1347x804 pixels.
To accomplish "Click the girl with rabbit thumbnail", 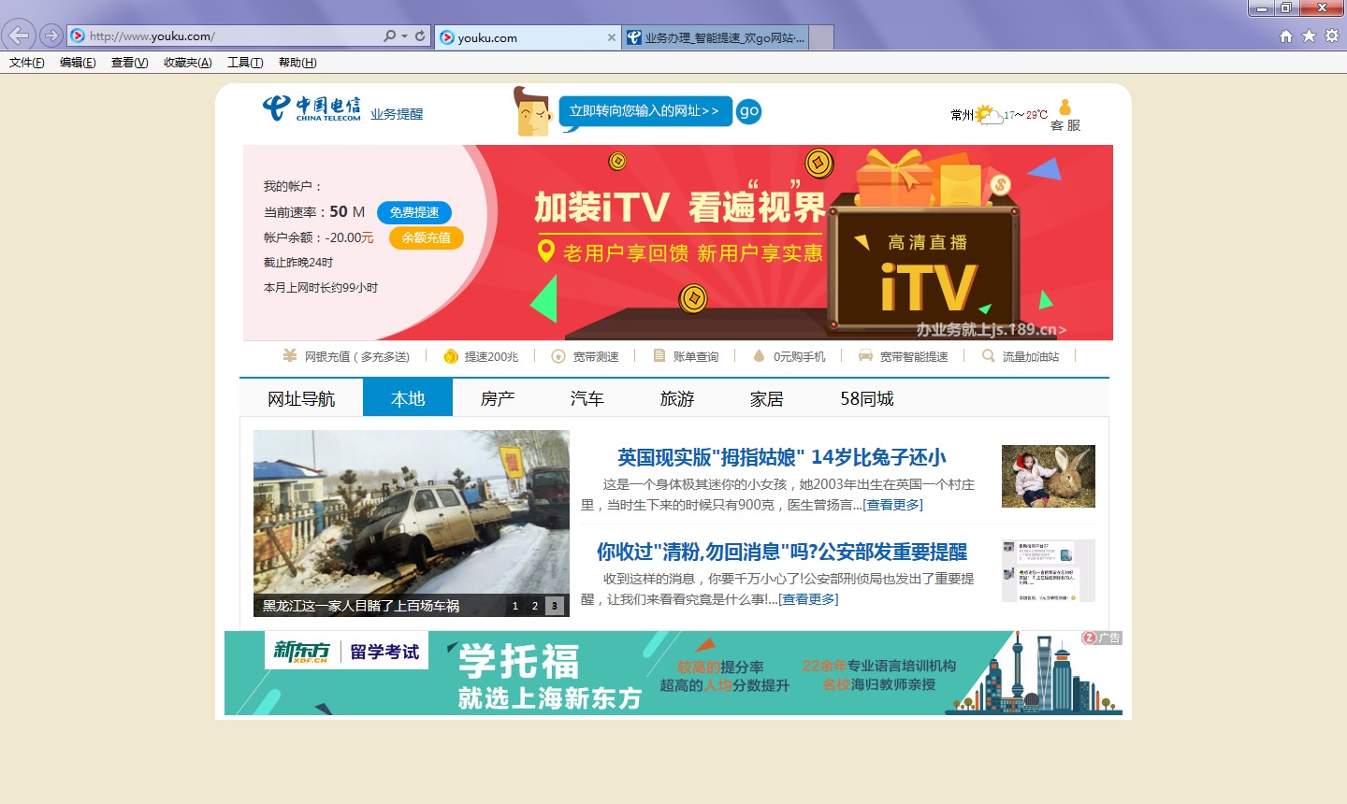I will 1049,477.
